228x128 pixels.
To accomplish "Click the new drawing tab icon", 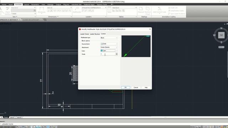I will (x=45, y=20).
